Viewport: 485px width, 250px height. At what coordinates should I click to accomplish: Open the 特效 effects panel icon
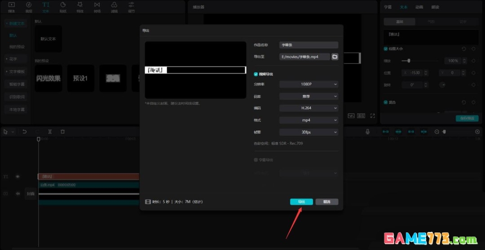click(x=79, y=7)
